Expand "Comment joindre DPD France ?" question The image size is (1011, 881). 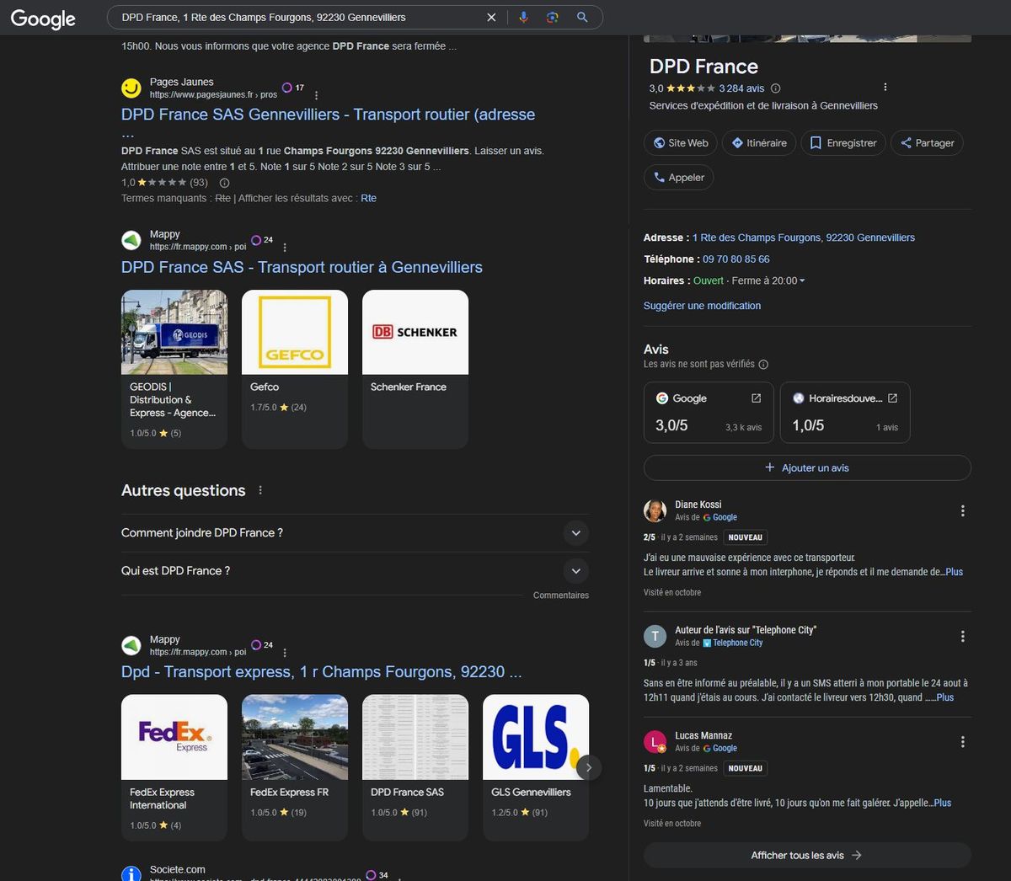tap(575, 533)
